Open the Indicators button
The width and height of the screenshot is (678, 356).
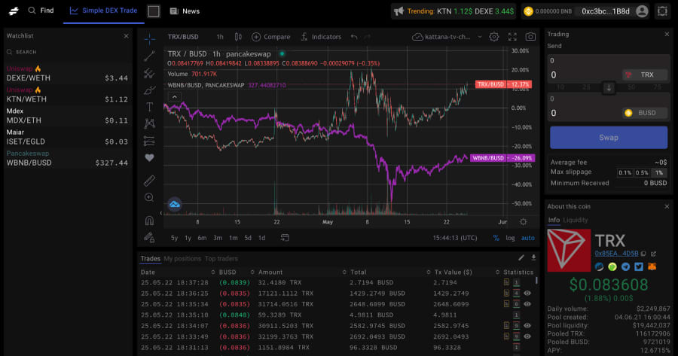tap(321, 37)
